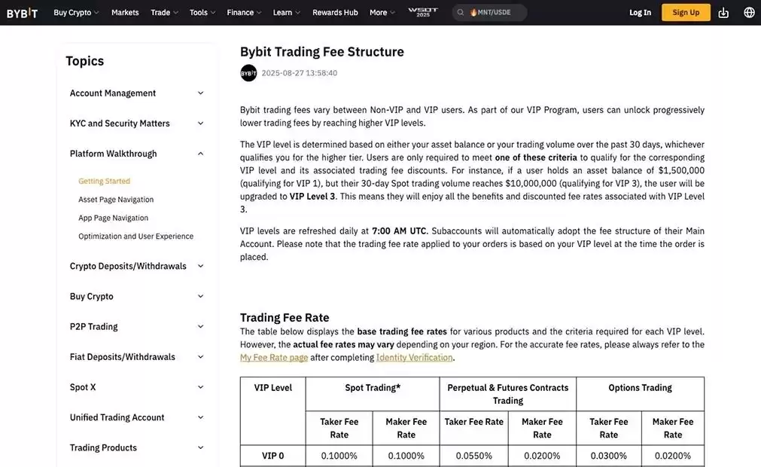Collapse the Platform Walkthrough section
The width and height of the screenshot is (761, 467).
click(x=200, y=154)
